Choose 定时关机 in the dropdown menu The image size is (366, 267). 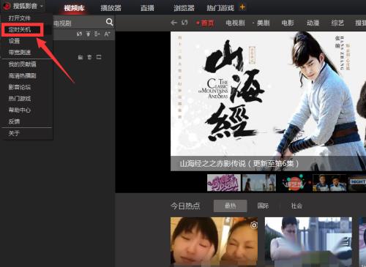pos(20,29)
